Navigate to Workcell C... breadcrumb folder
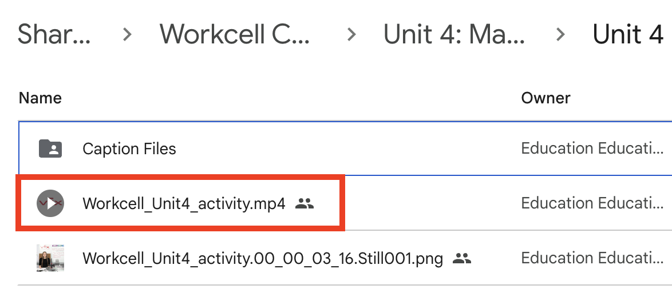This screenshot has width=672, height=305. (235, 35)
